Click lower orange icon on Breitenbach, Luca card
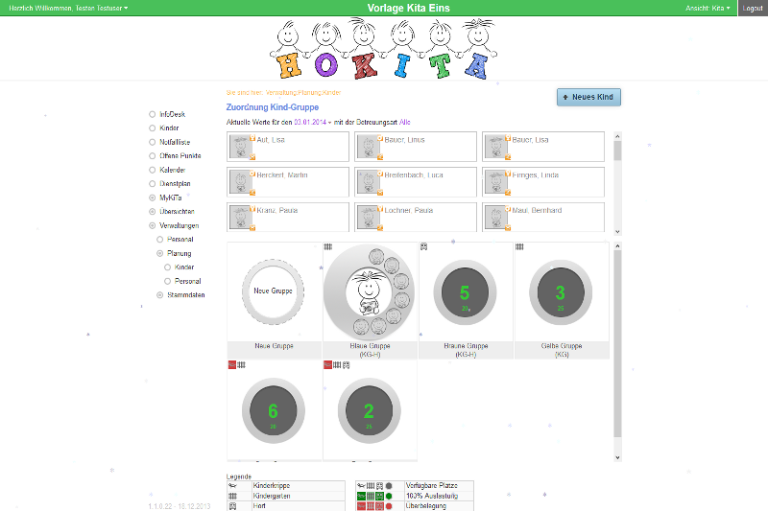768x511 pixels. 380,192
